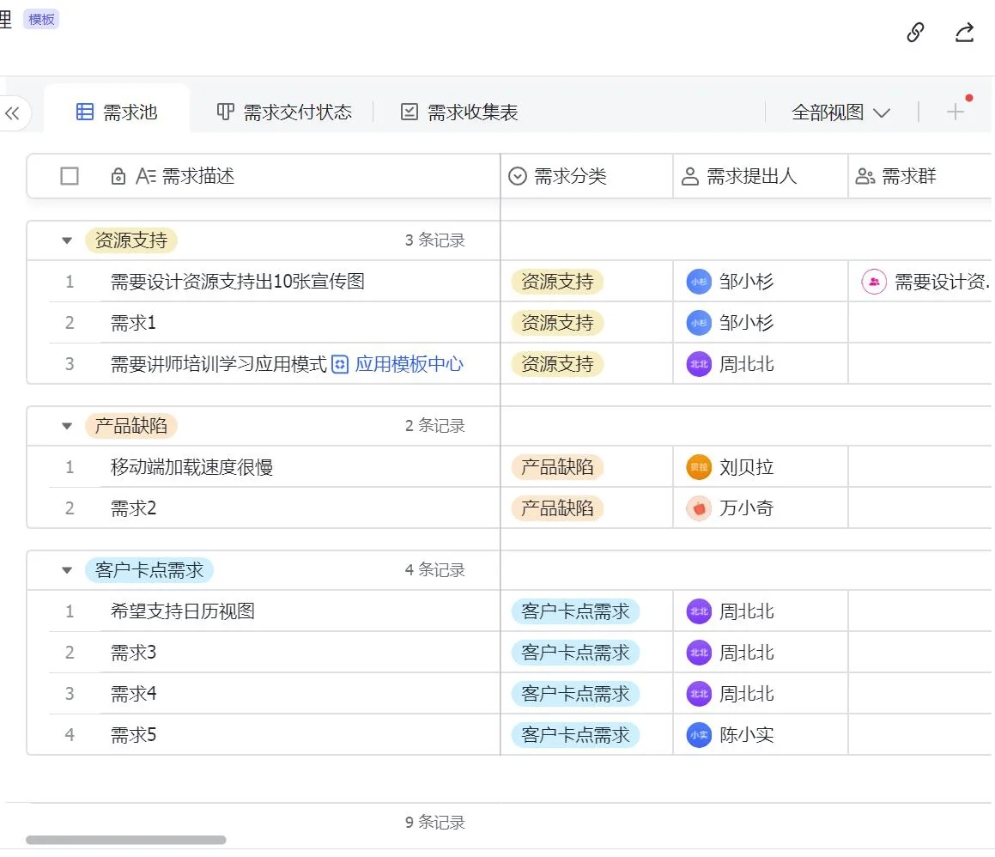The height and width of the screenshot is (857, 995).
Task: Click the share arrow icon
Action: pos(965,32)
